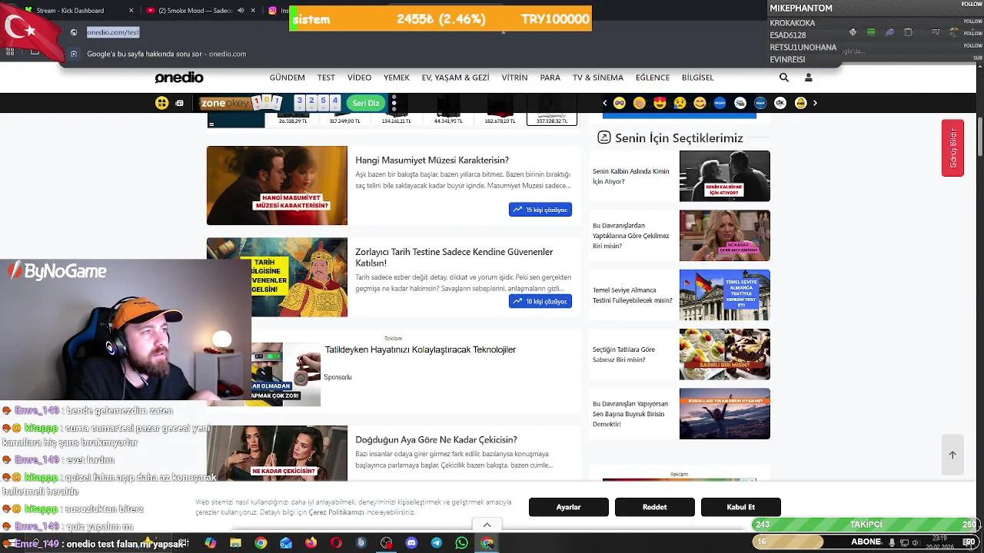Select the heart-eyes emoji icon
This screenshot has height=553, width=984.
pyautogui.click(x=660, y=103)
